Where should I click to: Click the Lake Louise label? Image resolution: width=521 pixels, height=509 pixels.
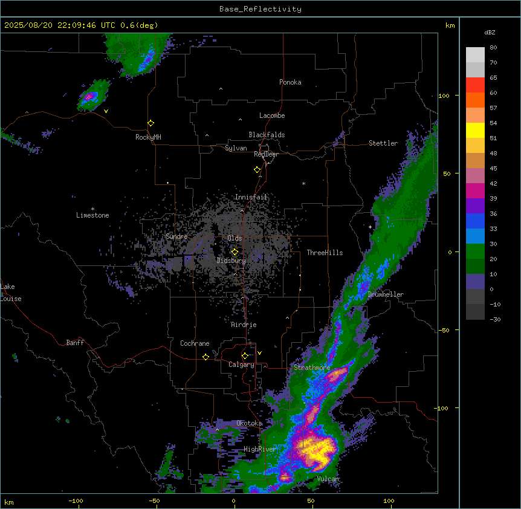[11, 293]
